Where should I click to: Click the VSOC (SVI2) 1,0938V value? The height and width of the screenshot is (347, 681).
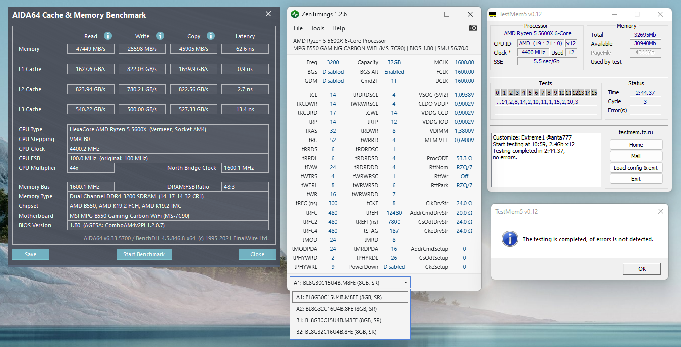click(x=464, y=95)
